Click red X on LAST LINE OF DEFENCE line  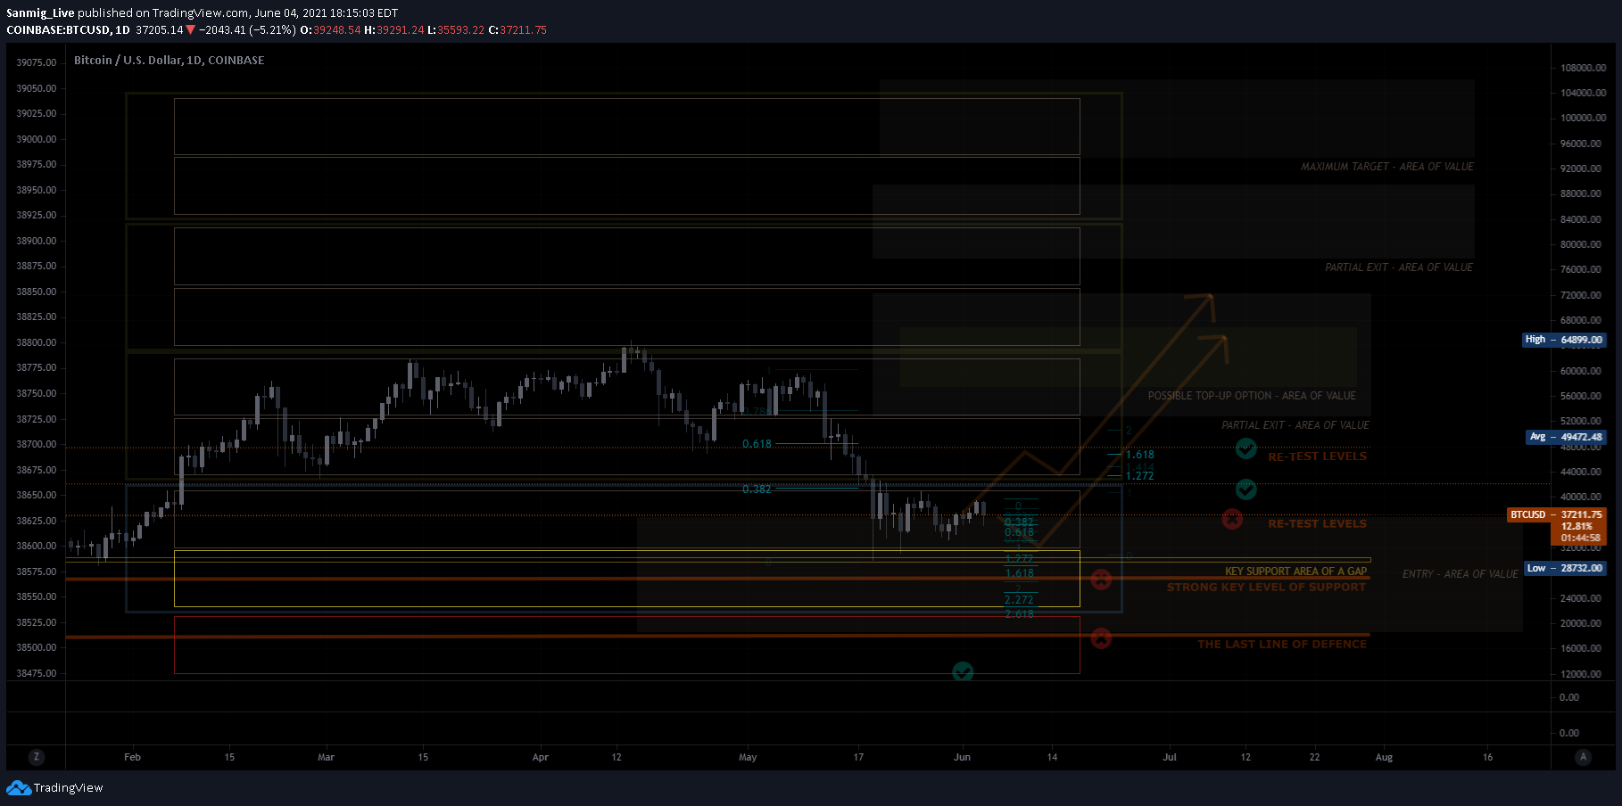1101,638
